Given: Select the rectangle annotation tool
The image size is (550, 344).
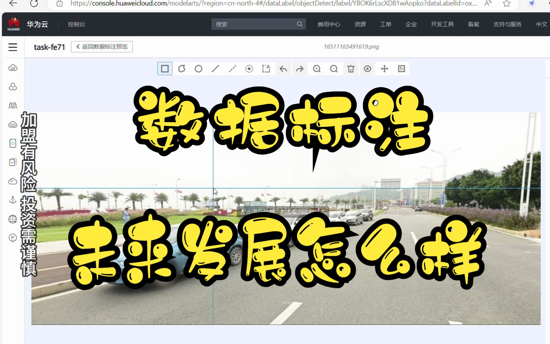Looking at the screenshot, I should click(165, 69).
